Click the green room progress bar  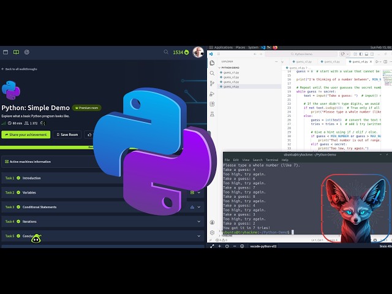click(x=48, y=148)
